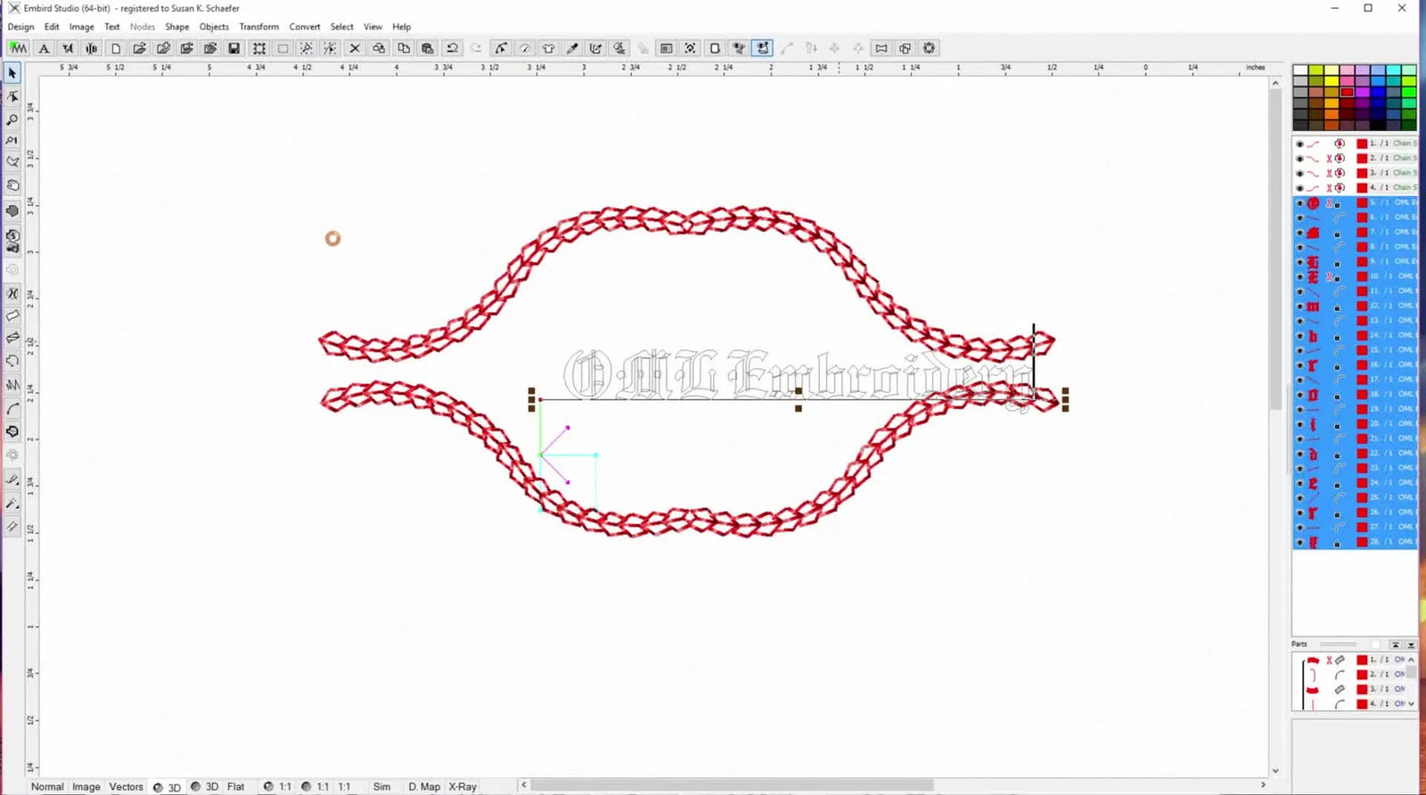Toggle visibility eye of object 10 OML
This screenshot has width=1426, height=795.
coord(1299,277)
